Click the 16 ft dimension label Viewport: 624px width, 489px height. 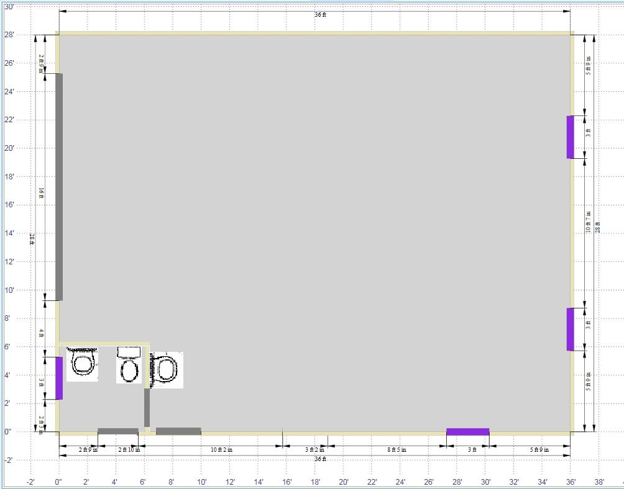[x=41, y=193]
